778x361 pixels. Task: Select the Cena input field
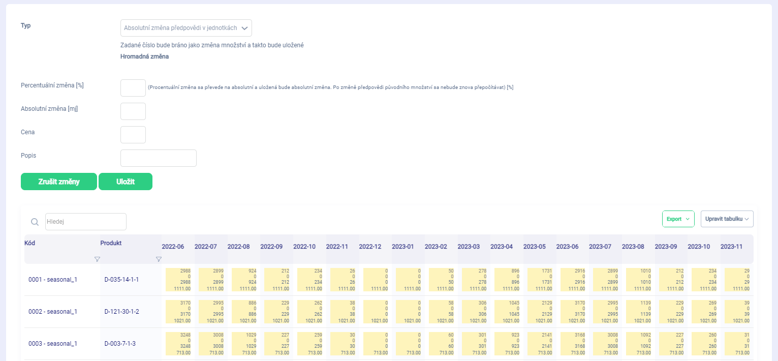click(x=133, y=135)
